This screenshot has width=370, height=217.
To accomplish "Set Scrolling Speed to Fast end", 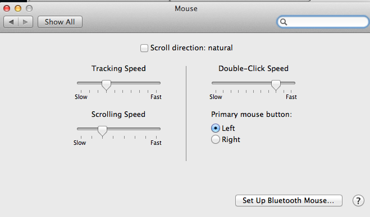I will click(x=156, y=129).
